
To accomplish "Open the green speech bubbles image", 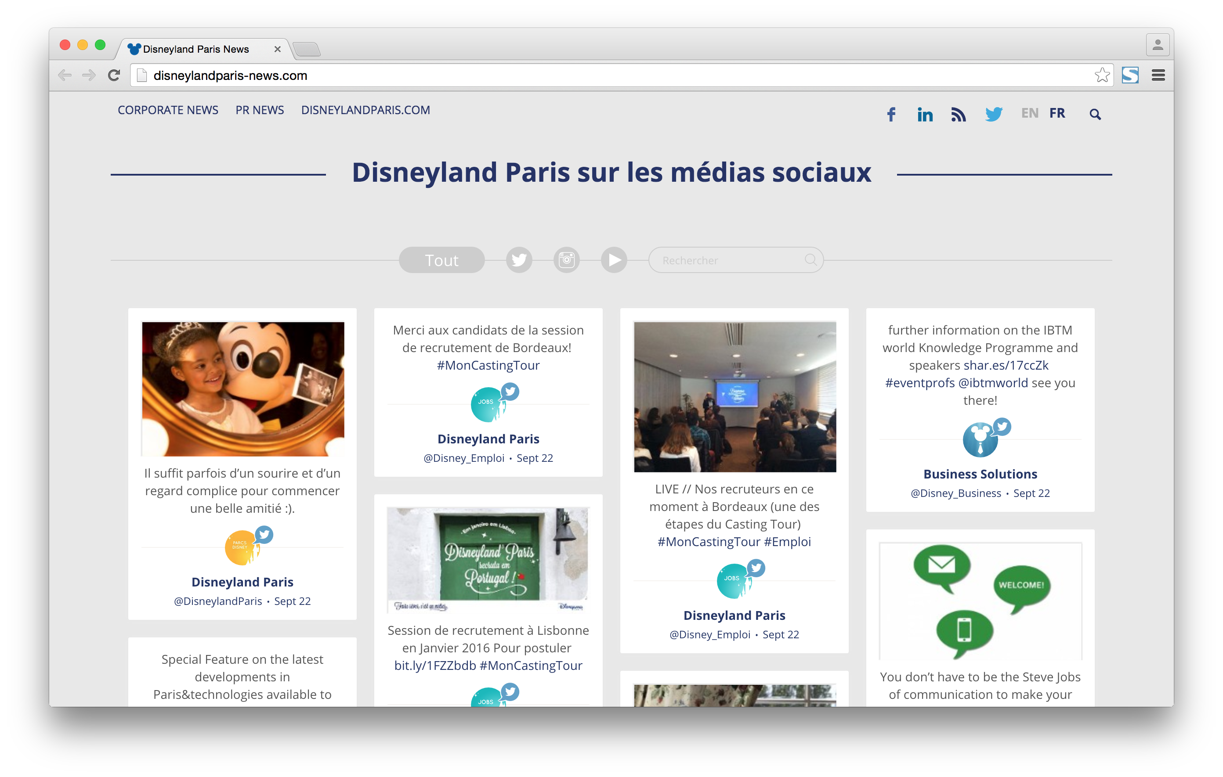I will 980,601.
